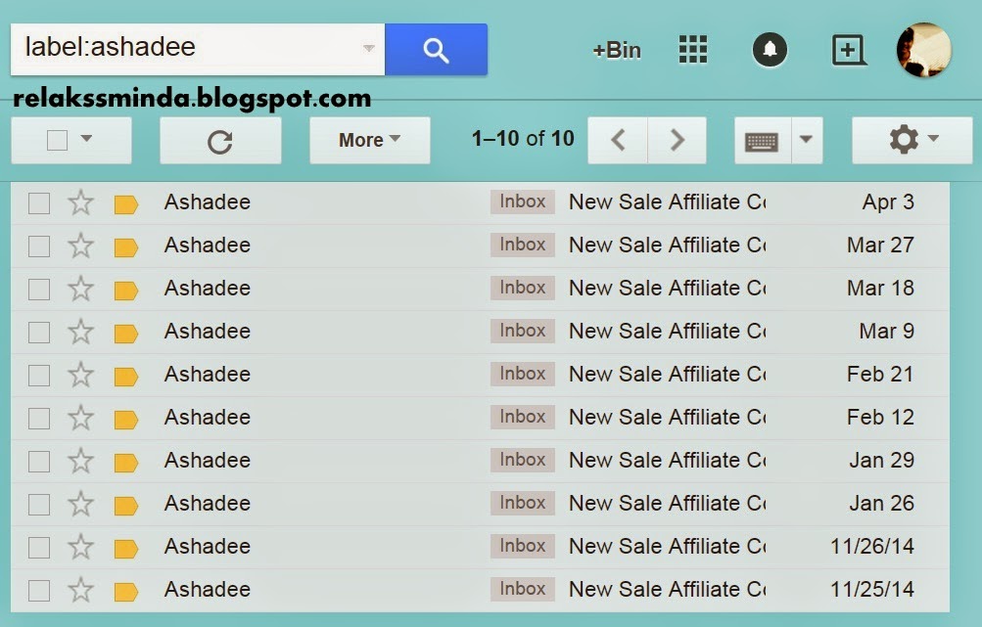The width and height of the screenshot is (982, 627).
Task: Open the select-all dropdown arrow
Action: pyautogui.click(x=87, y=138)
